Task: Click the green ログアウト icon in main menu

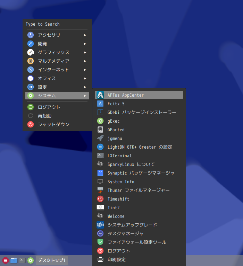Action: tap(31, 107)
